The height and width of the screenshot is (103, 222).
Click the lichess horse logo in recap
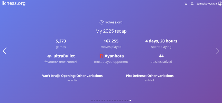102,22
